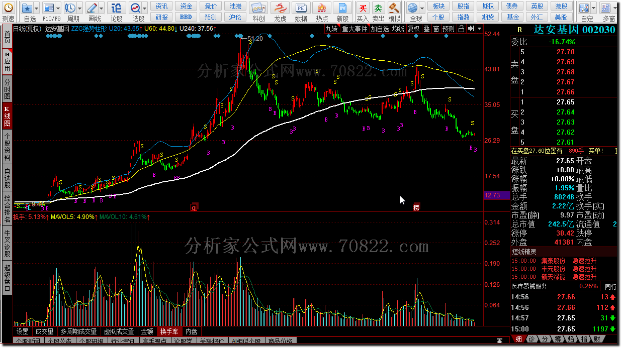The image size is (622, 348).
Task: Click the arrow-to-bar icon in chart toolbar
Action: [x=471, y=29]
